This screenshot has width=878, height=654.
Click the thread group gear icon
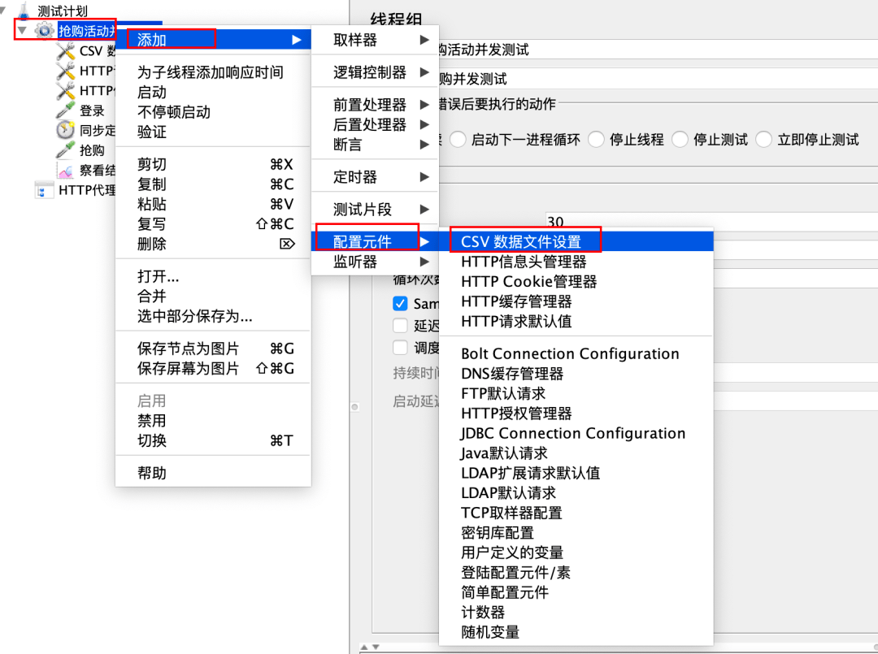(44, 30)
